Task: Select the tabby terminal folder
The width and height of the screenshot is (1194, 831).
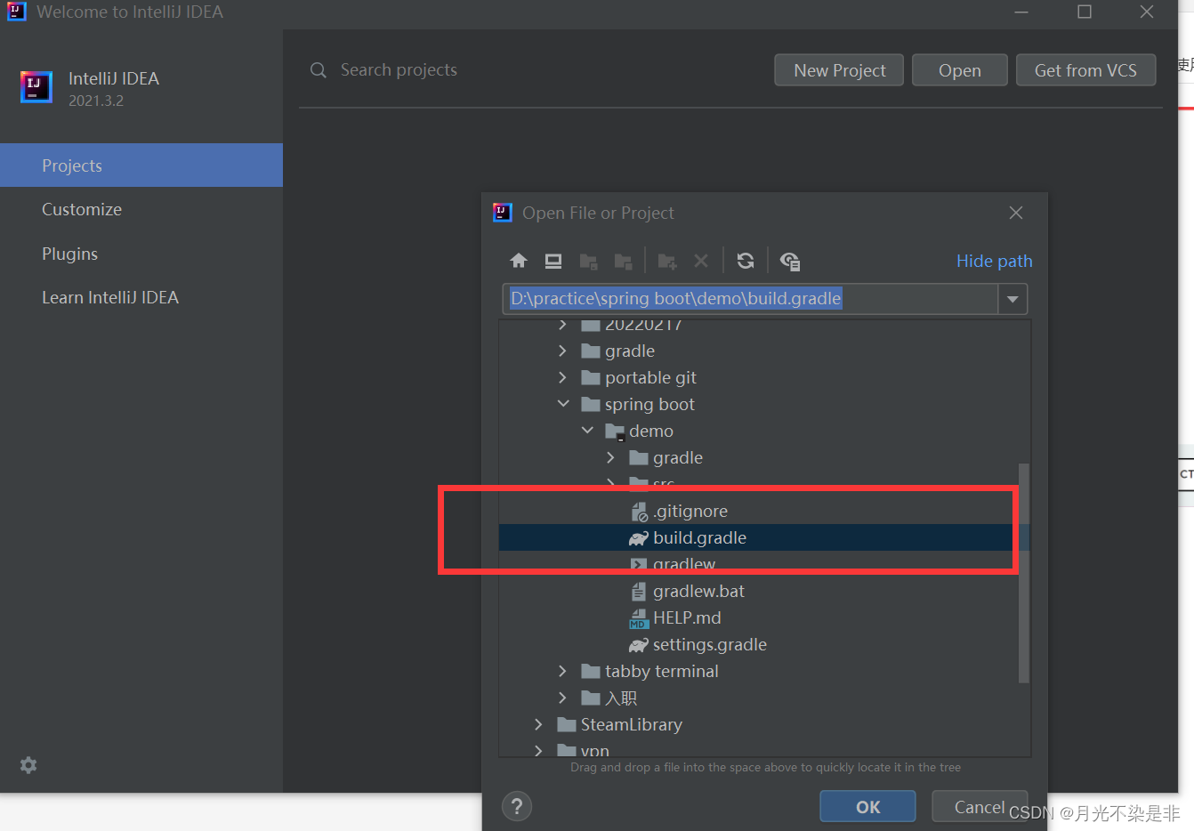Action: point(662,671)
